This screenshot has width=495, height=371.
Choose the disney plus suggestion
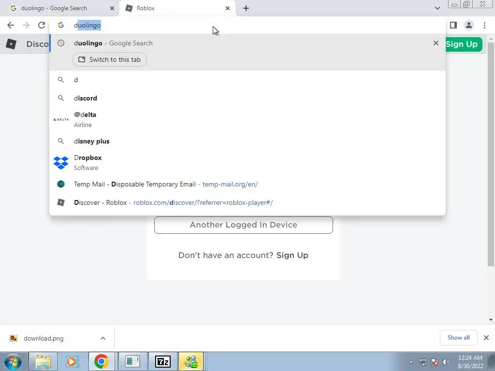[247, 141]
